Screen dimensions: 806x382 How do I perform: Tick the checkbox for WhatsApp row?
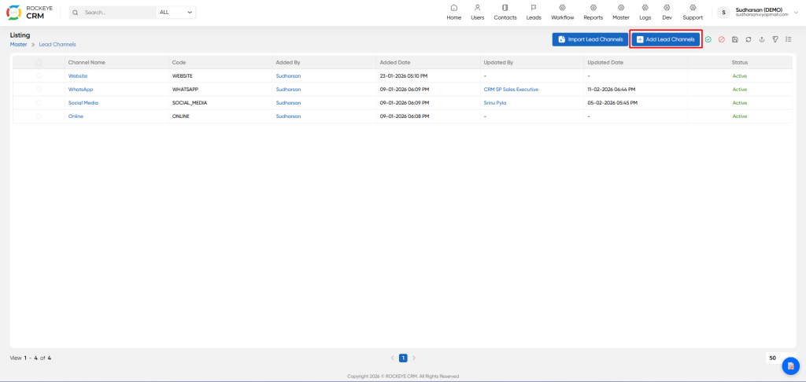click(39, 90)
